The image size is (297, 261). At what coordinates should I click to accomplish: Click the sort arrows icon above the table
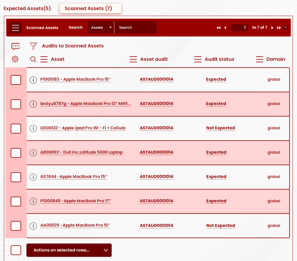pyautogui.click(x=290, y=9)
